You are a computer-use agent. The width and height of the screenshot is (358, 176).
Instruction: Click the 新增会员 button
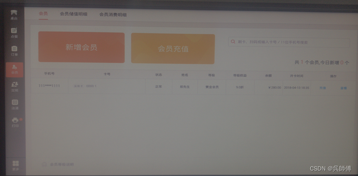(x=81, y=47)
